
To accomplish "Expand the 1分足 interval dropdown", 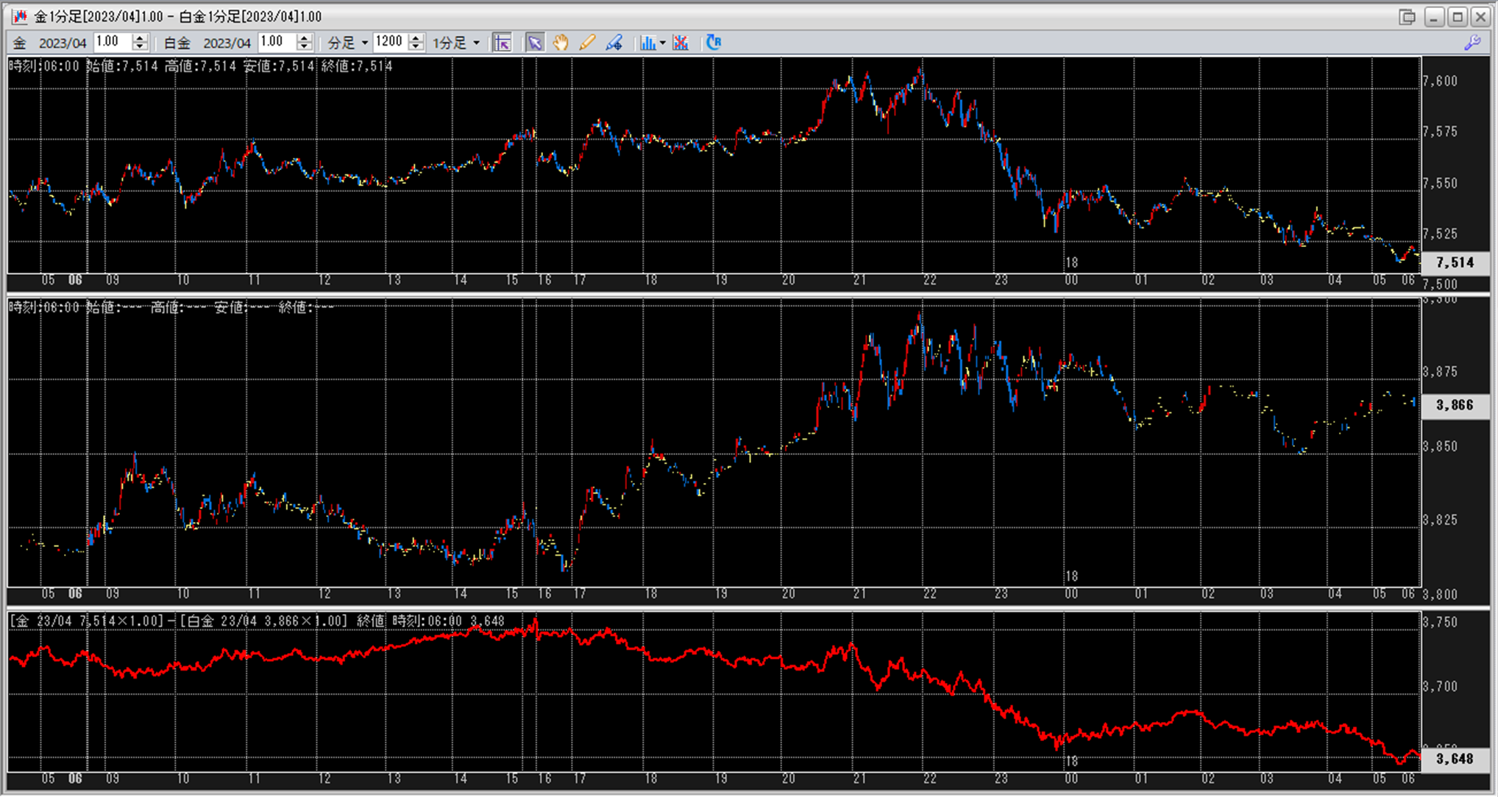I will 476,43.
